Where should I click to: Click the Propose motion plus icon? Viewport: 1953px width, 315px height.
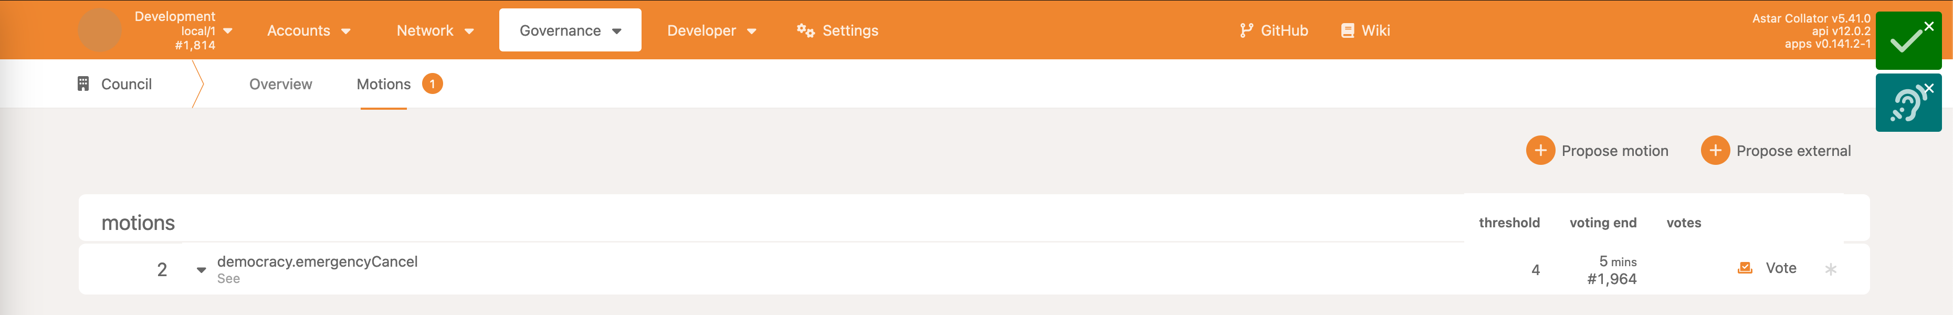1540,150
